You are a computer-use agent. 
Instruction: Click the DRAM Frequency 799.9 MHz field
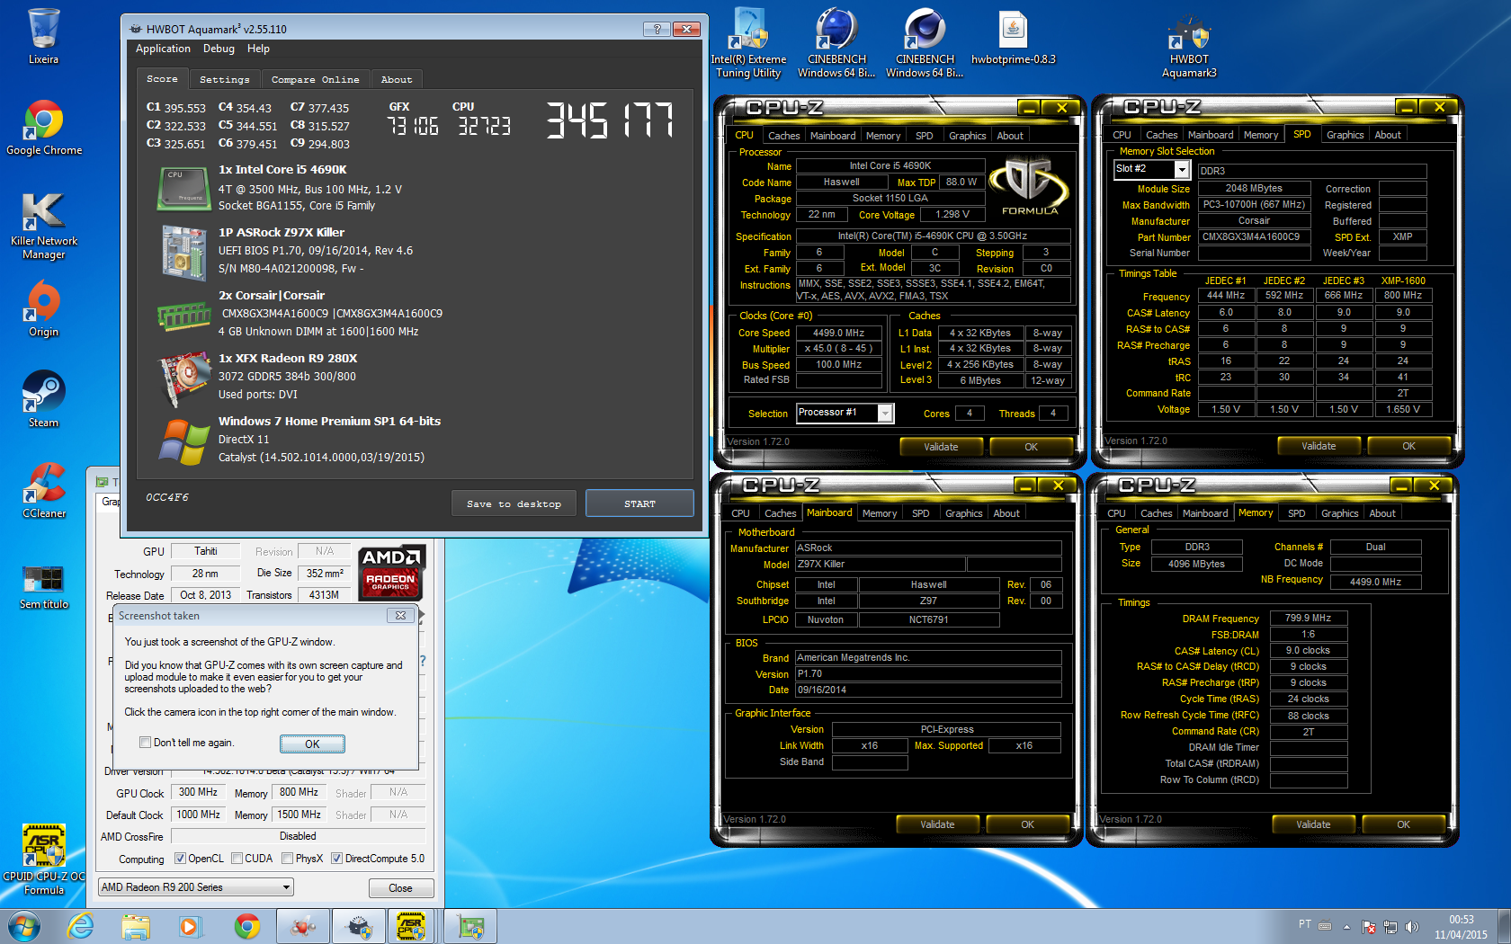[1309, 618]
